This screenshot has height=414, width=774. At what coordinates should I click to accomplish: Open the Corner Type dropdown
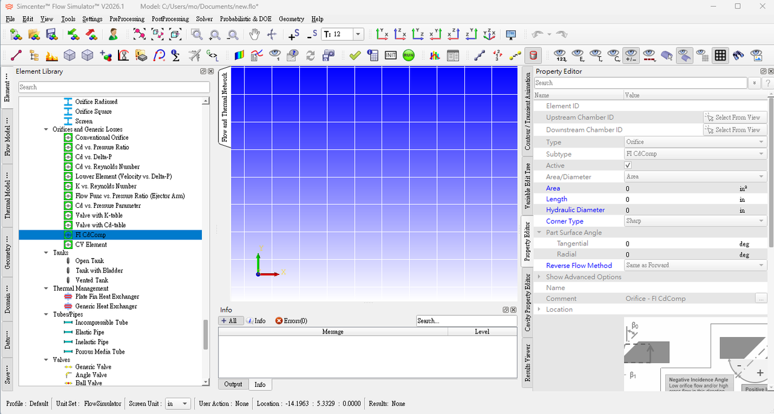click(695, 221)
